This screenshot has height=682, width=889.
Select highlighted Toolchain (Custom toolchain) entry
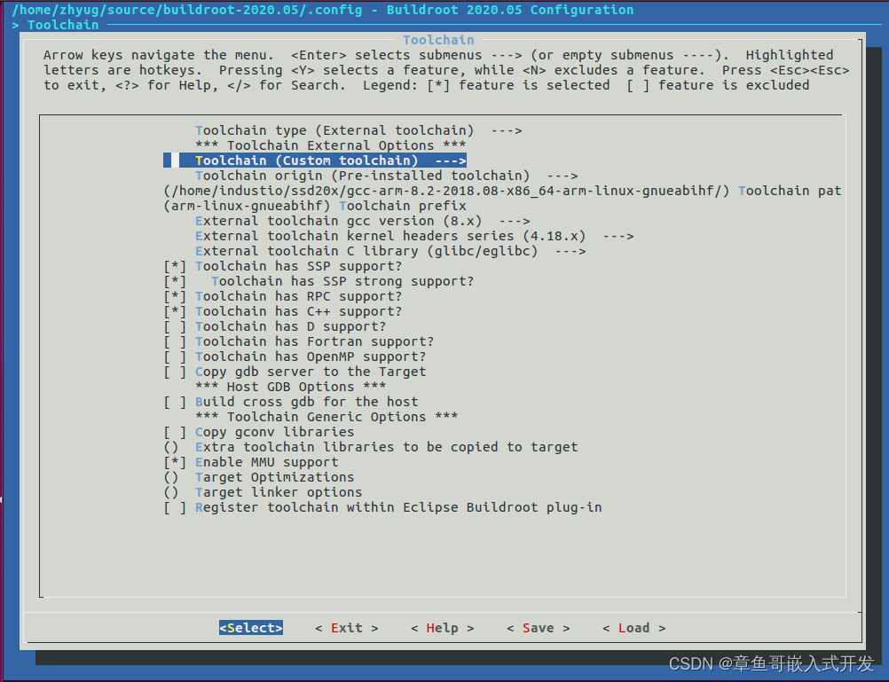click(315, 161)
